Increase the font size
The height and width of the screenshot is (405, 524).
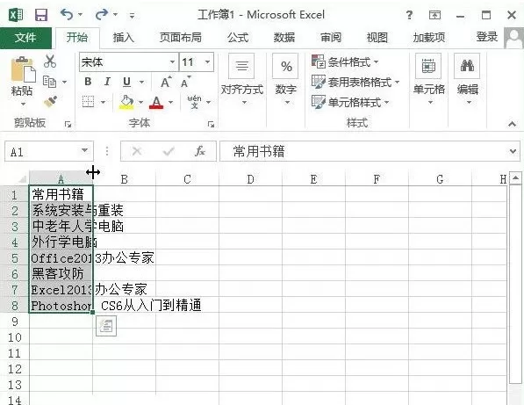[x=166, y=82]
